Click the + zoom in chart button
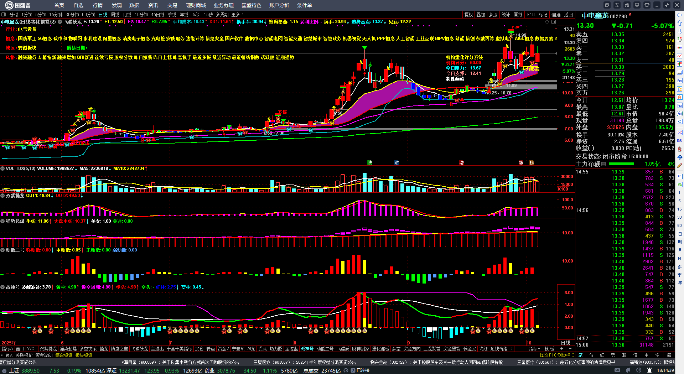The image size is (684, 374). 562,349
